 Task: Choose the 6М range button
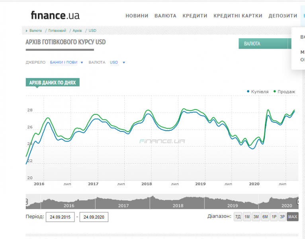[x=265, y=217]
